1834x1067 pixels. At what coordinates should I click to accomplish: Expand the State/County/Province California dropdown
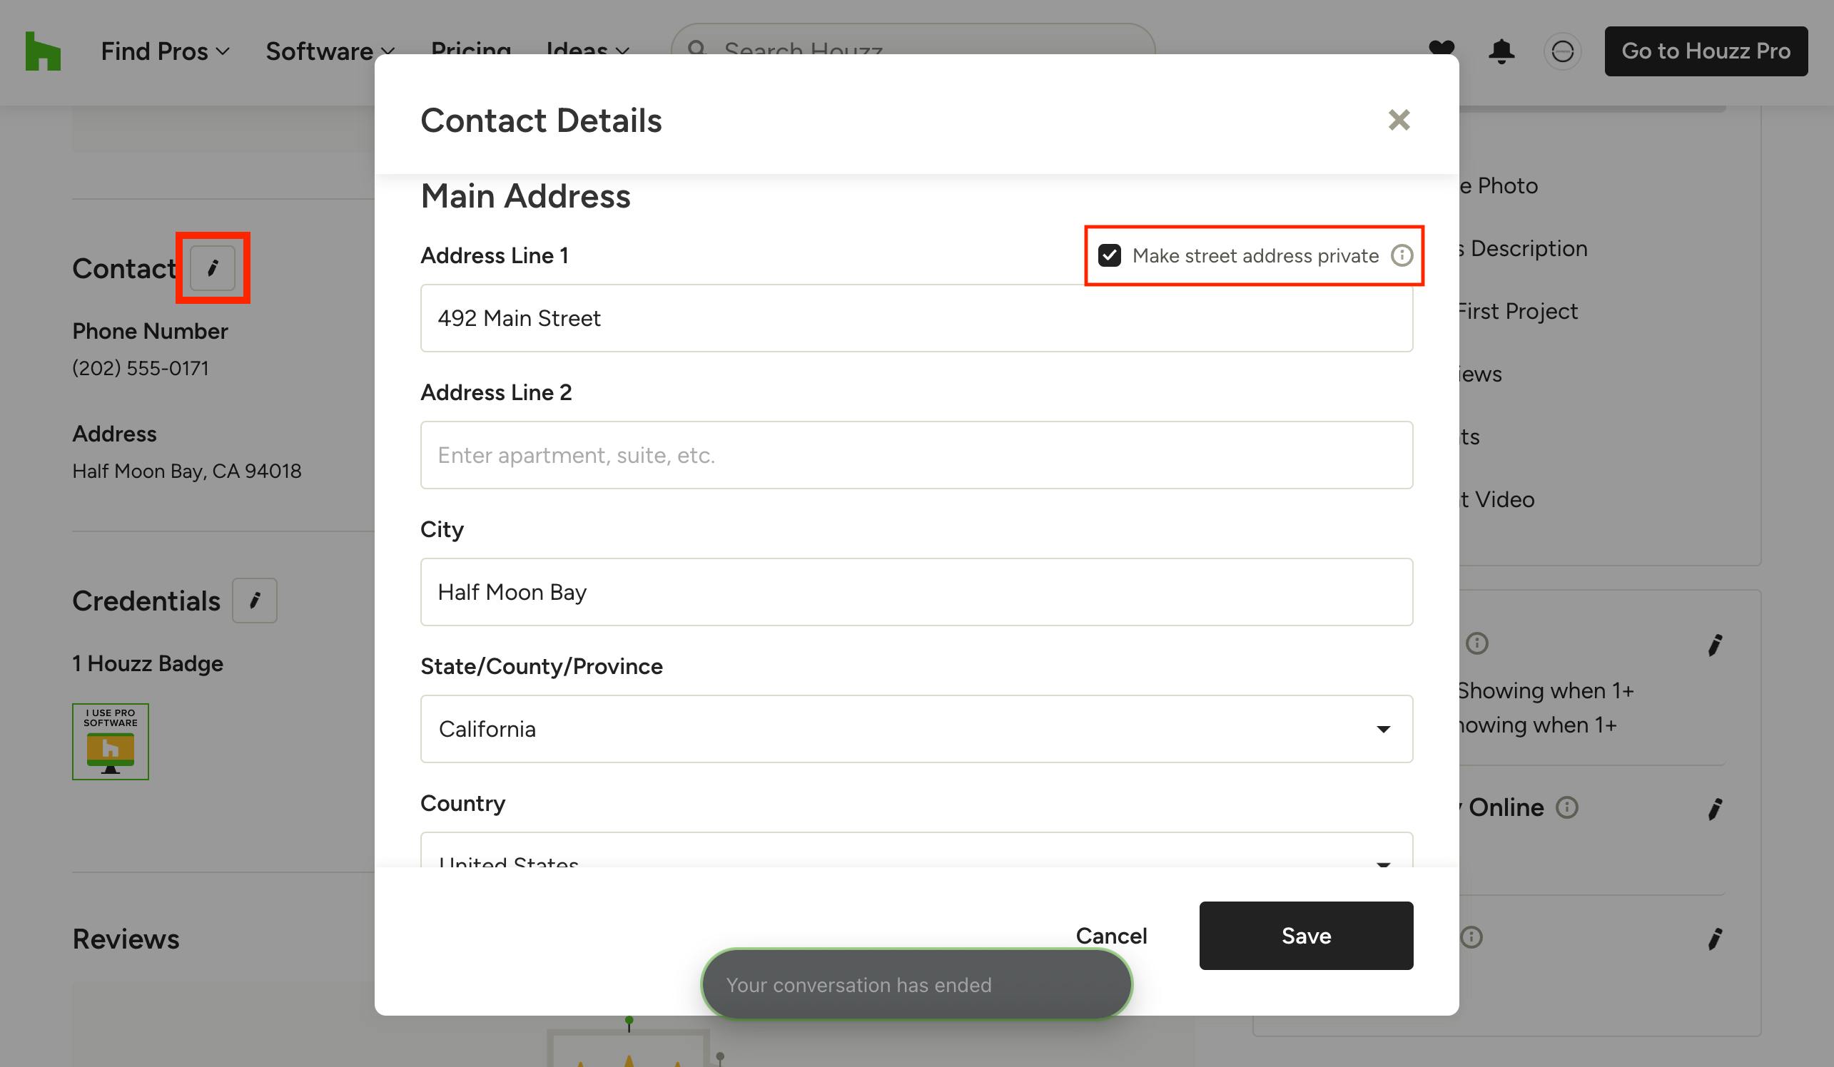point(916,729)
